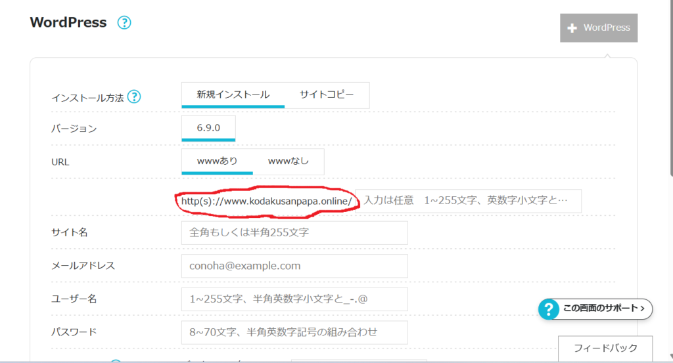Click the メールアドレス input field
The height and width of the screenshot is (363, 673).
(294, 266)
